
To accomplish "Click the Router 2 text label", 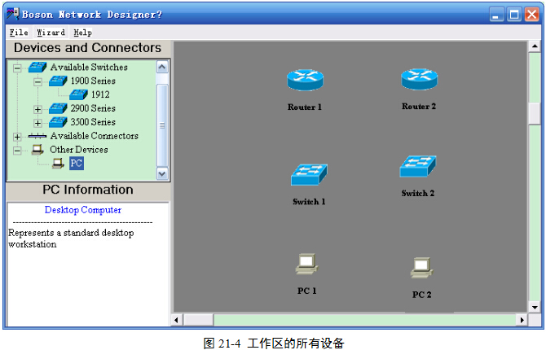I will [419, 107].
